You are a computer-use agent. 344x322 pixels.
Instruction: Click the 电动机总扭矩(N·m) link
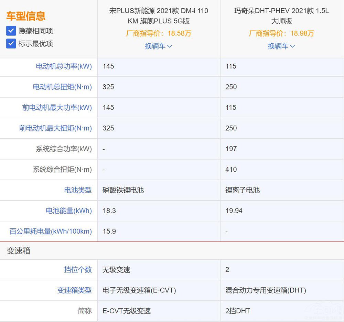(x=62, y=87)
